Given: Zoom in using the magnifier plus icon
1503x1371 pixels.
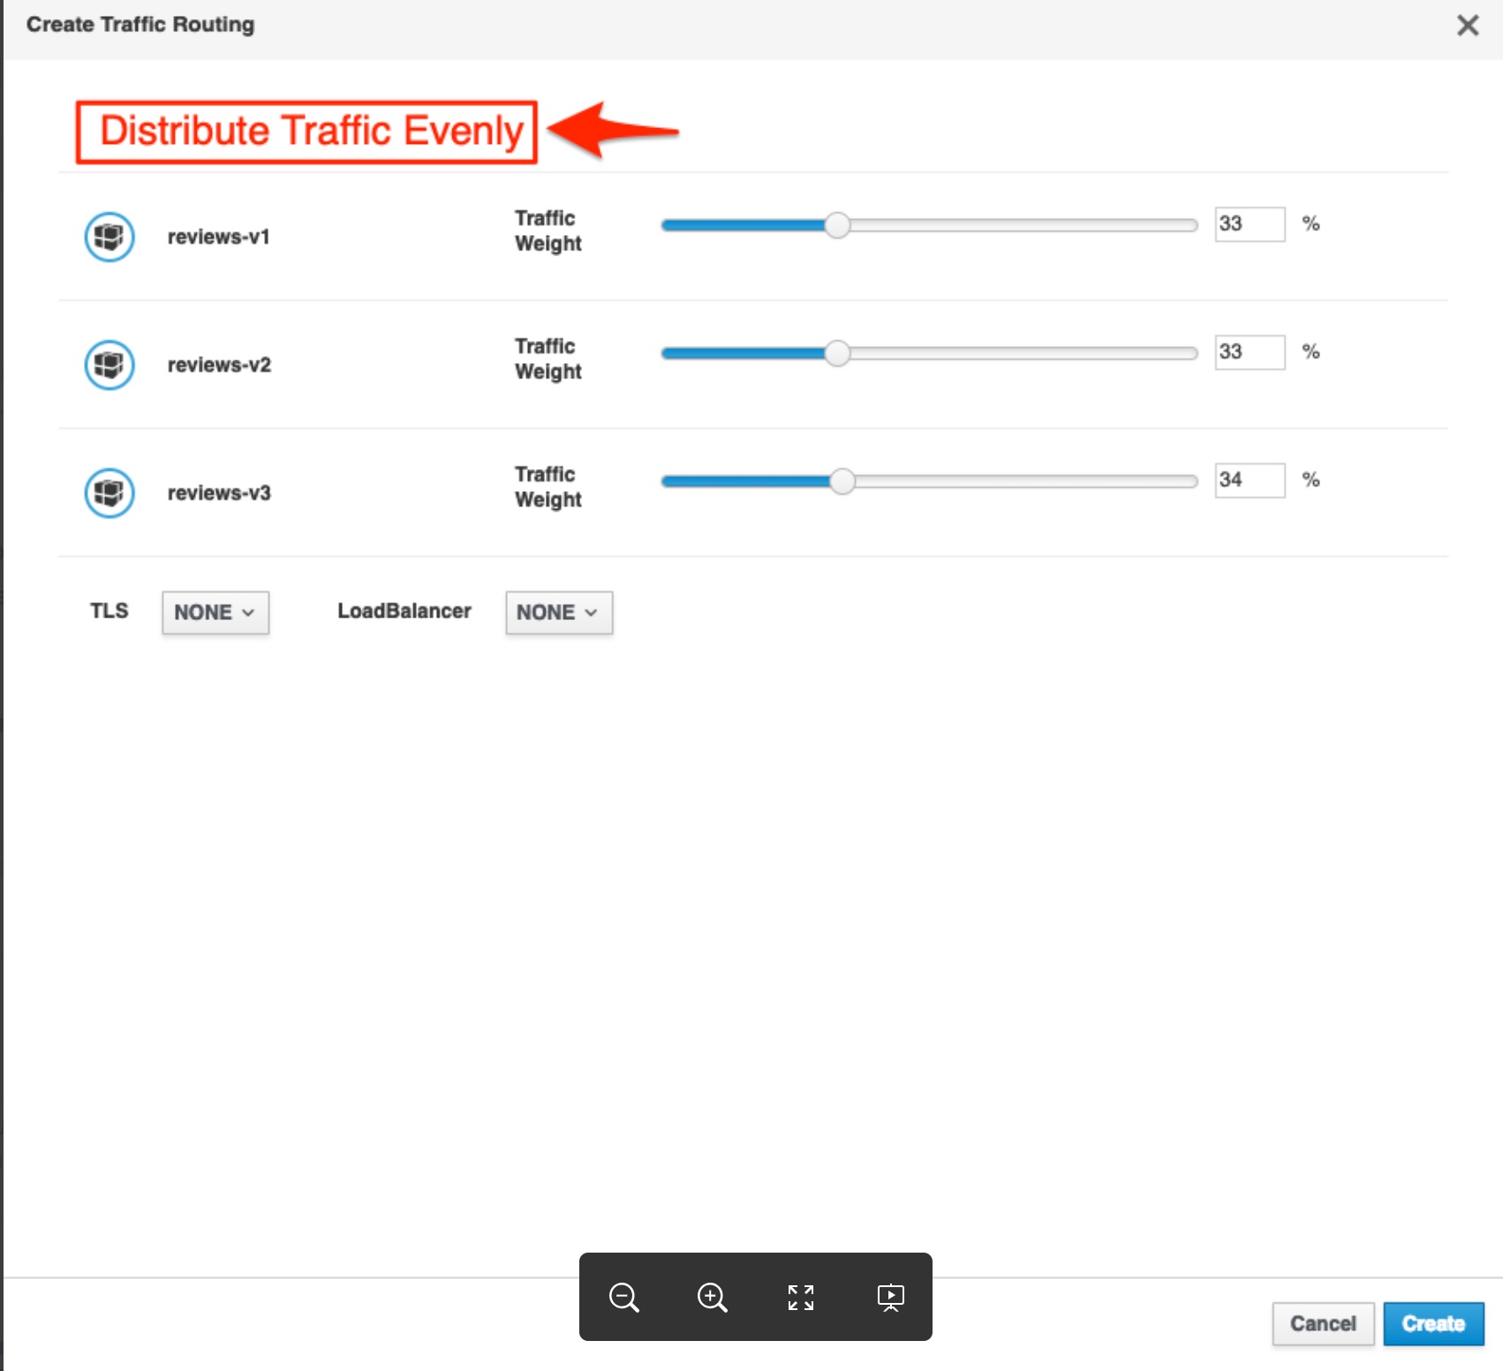Looking at the screenshot, I should 712,1298.
